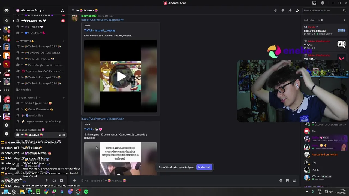Open the eventos stage channel
The image size is (349, 196).
pos(40,90)
